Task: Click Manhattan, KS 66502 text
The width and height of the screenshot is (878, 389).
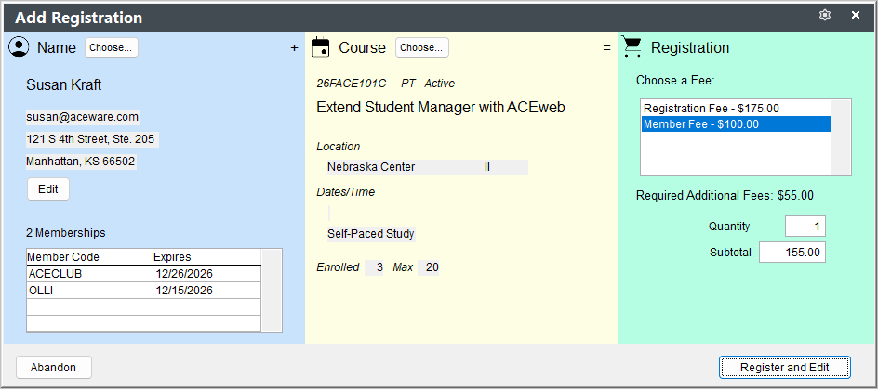Action: pos(81,162)
